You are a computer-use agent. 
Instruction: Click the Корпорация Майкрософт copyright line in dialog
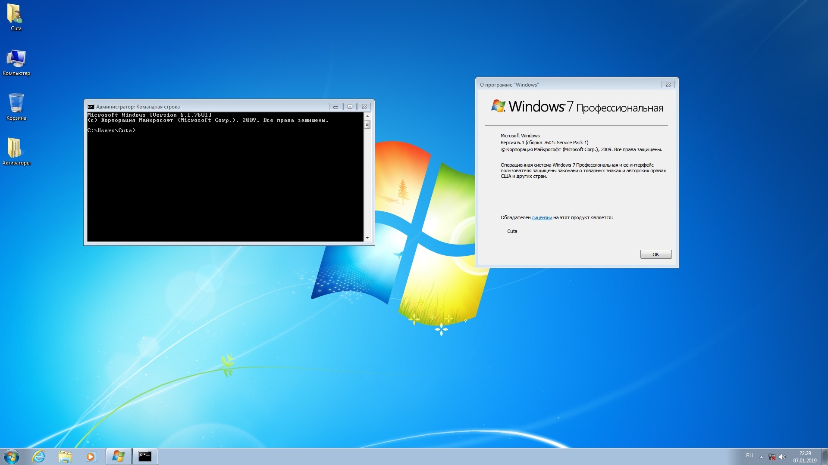tap(581, 150)
